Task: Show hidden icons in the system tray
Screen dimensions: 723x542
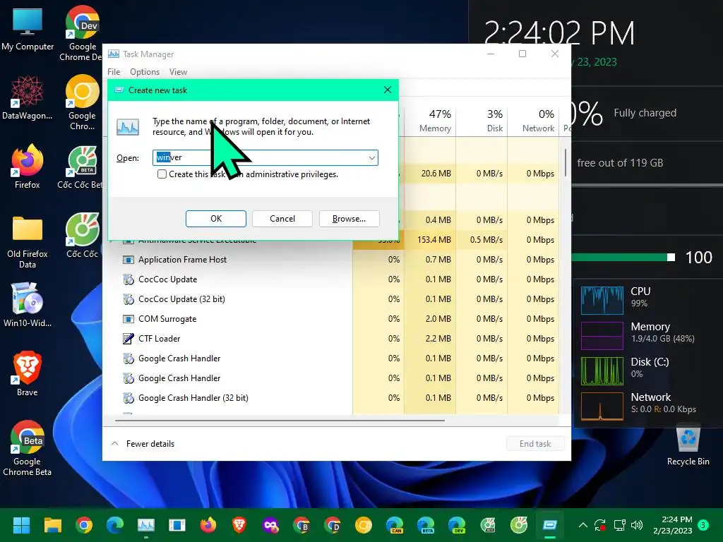Action: [582, 525]
